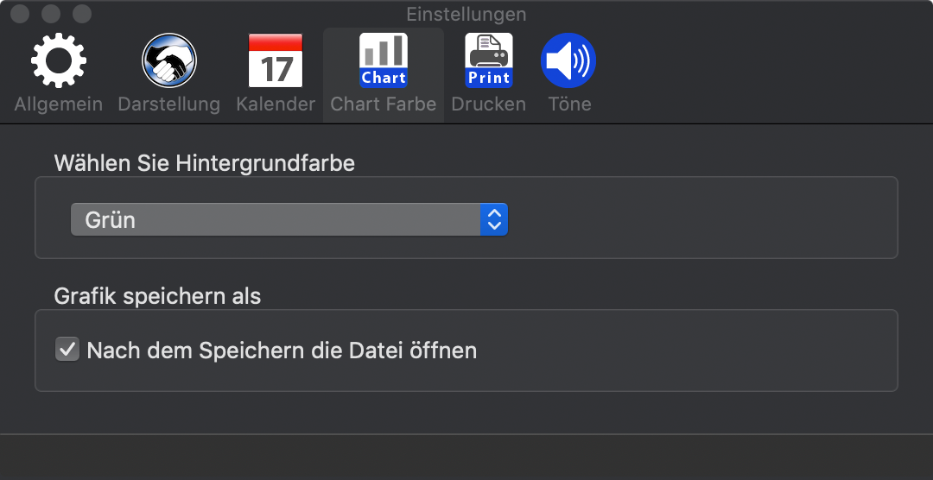The width and height of the screenshot is (933, 480).
Task: Click the Chart Farbe bar chart icon
Action: click(x=384, y=60)
